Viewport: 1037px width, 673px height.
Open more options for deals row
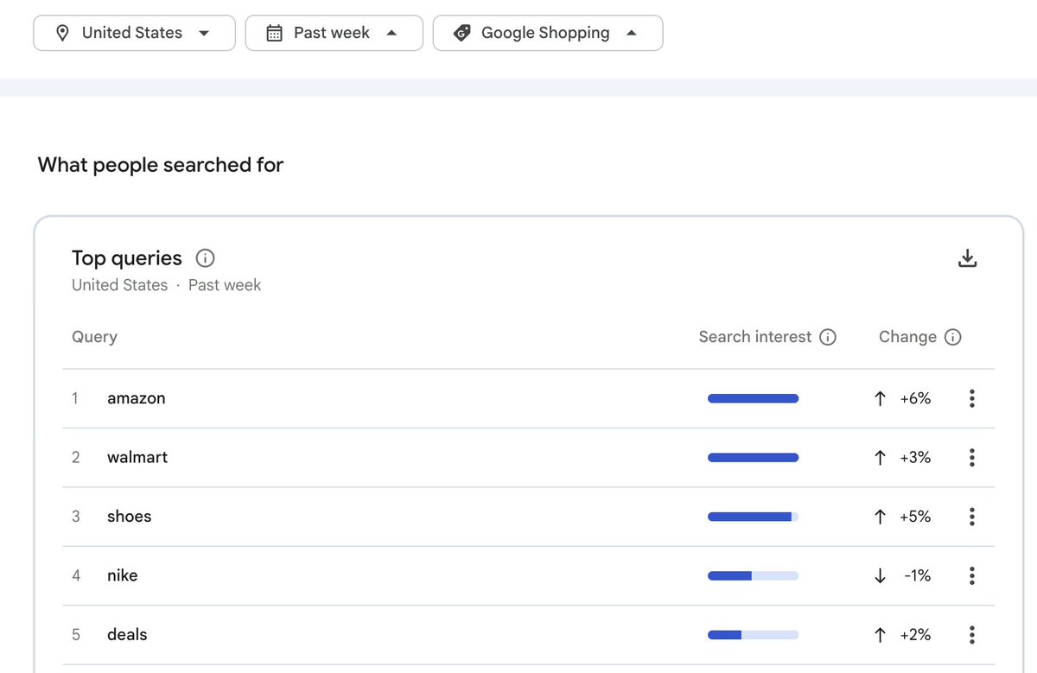pyautogui.click(x=972, y=634)
